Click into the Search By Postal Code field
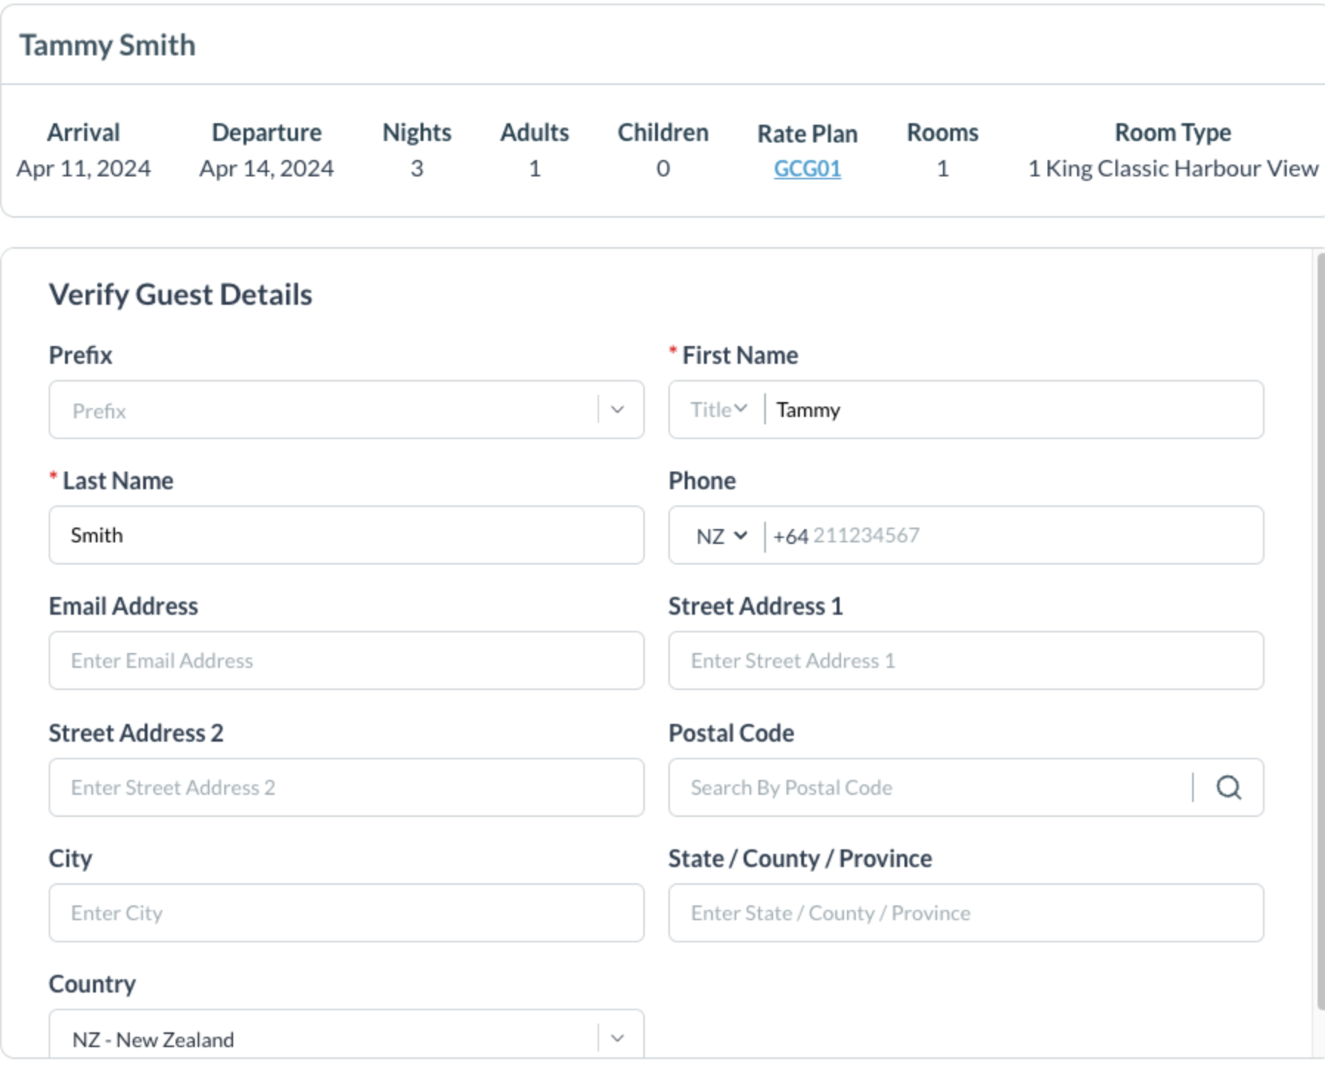The height and width of the screenshot is (1070, 1325). 930,787
